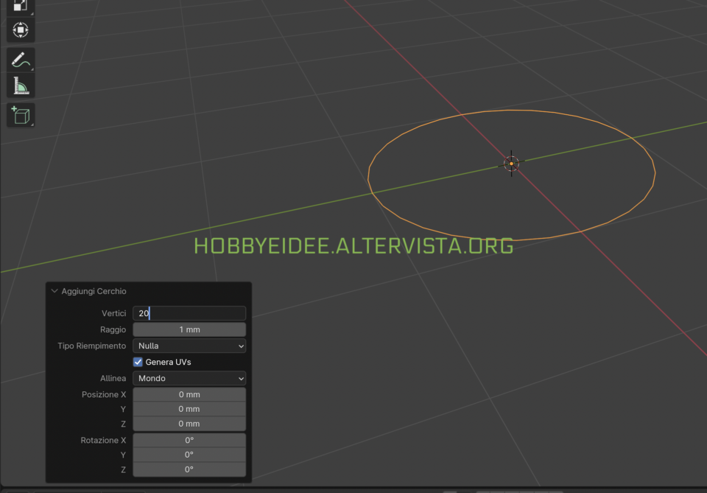707x493 pixels.
Task: Toggle the Genera UVs checkbox
Action: [x=138, y=362]
